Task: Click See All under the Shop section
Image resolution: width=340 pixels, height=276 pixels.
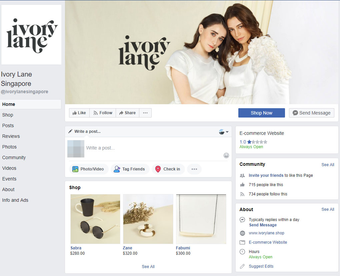Action: [148, 267]
